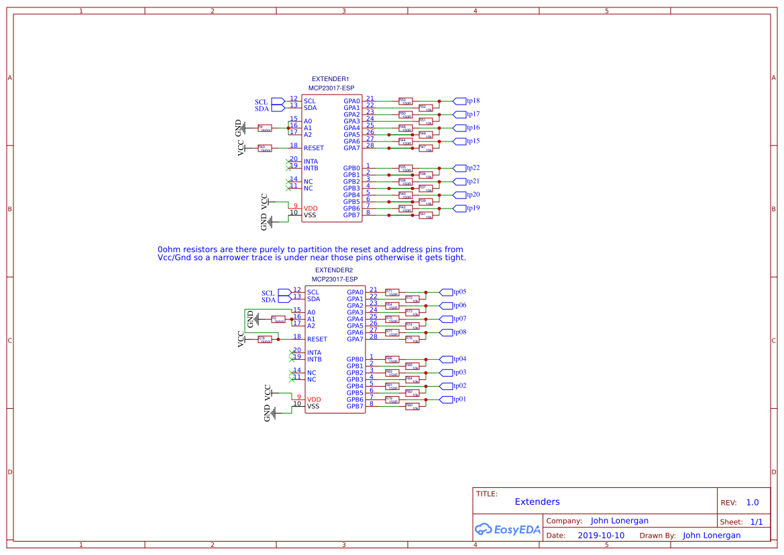The width and height of the screenshot is (784, 555).
Task: Select the 2019-10-10 date field
Action: (601, 536)
